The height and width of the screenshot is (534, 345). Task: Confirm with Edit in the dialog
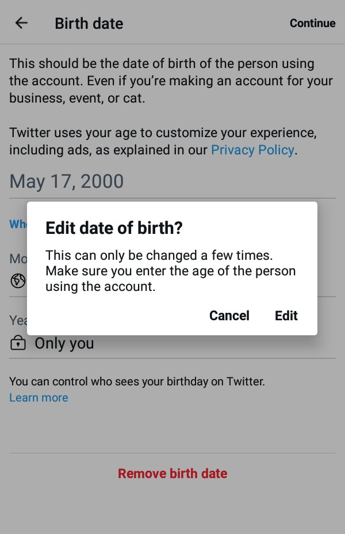pos(286,316)
